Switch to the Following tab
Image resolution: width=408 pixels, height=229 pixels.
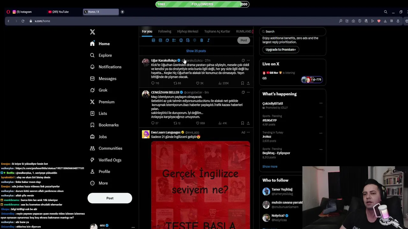[164, 31]
